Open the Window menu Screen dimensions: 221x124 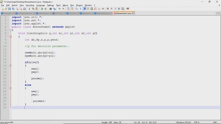(88, 6)
